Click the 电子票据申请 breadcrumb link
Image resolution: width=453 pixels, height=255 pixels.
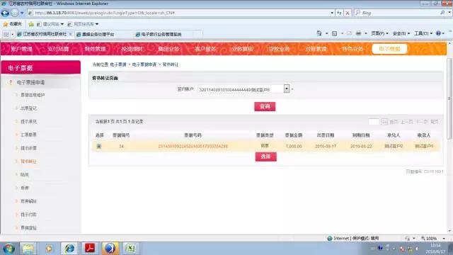click(144, 64)
